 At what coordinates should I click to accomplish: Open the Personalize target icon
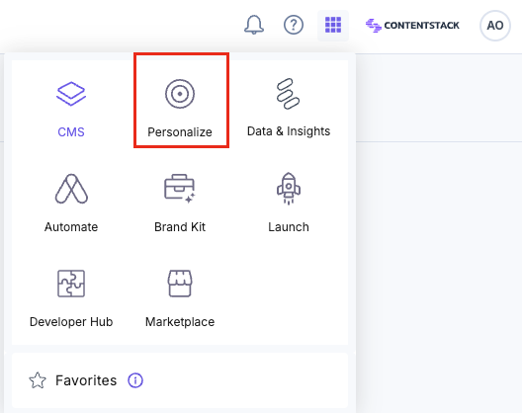(x=180, y=94)
